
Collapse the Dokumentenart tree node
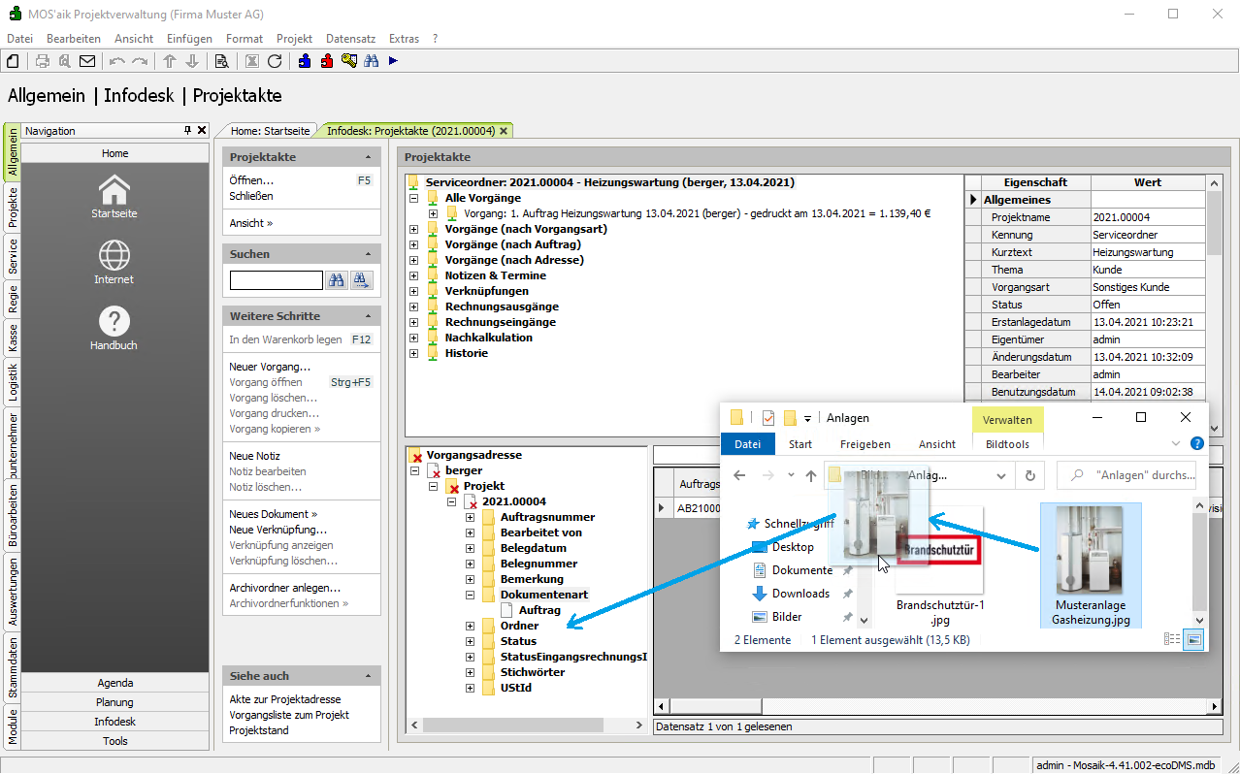[471, 595]
